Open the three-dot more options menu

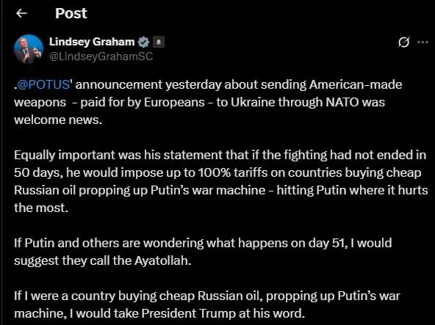coord(423,42)
